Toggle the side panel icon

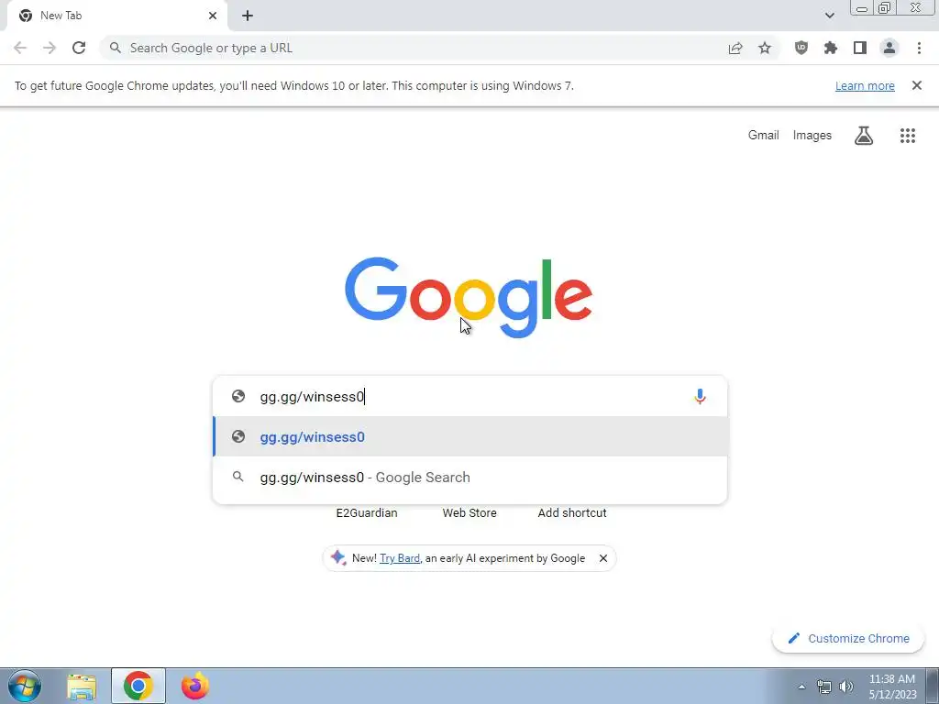pyautogui.click(x=860, y=48)
